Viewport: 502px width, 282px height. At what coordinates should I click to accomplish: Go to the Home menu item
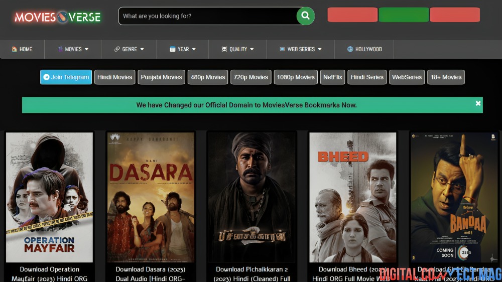pos(22,49)
